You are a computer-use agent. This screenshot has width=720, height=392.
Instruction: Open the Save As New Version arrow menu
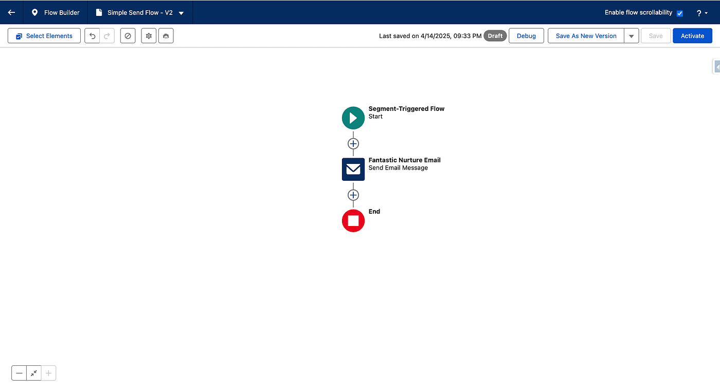pyautogui.click(x=631, y=36)
